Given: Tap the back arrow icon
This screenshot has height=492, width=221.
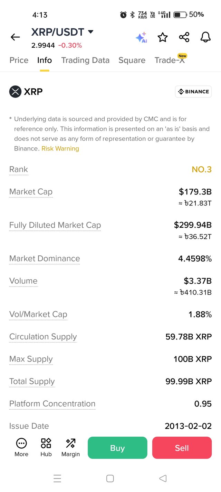Looking at the screenshot, I should point(15,37).
